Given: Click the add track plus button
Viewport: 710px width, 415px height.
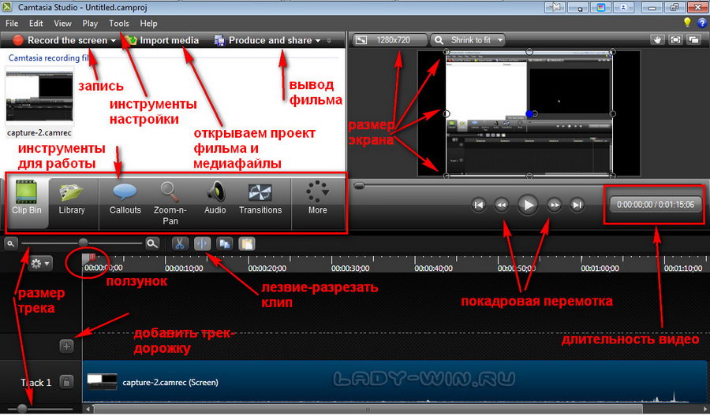Looking at the screenshot, I should click(x=67, y=345).
